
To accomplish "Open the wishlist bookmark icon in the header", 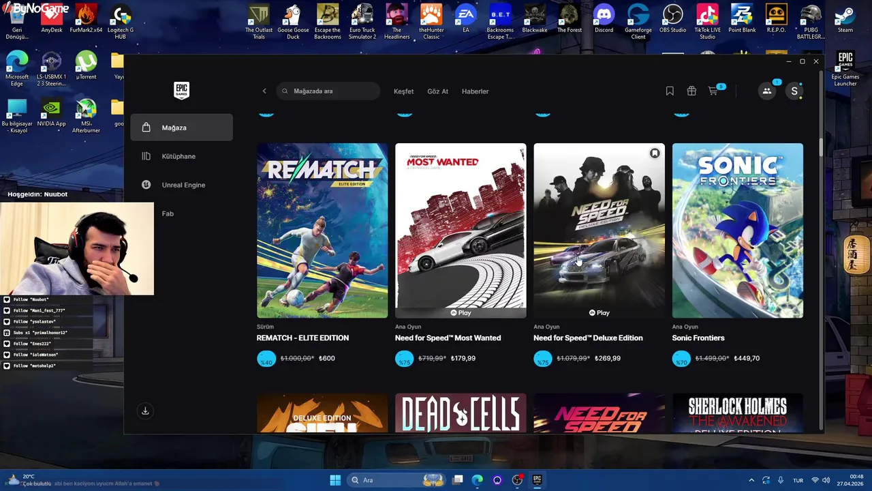I will coord(670,91).
